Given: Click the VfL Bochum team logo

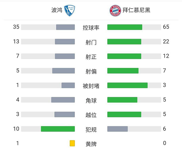Looking at the screenshot, I should pyautogui.click(x=69, y=11).
